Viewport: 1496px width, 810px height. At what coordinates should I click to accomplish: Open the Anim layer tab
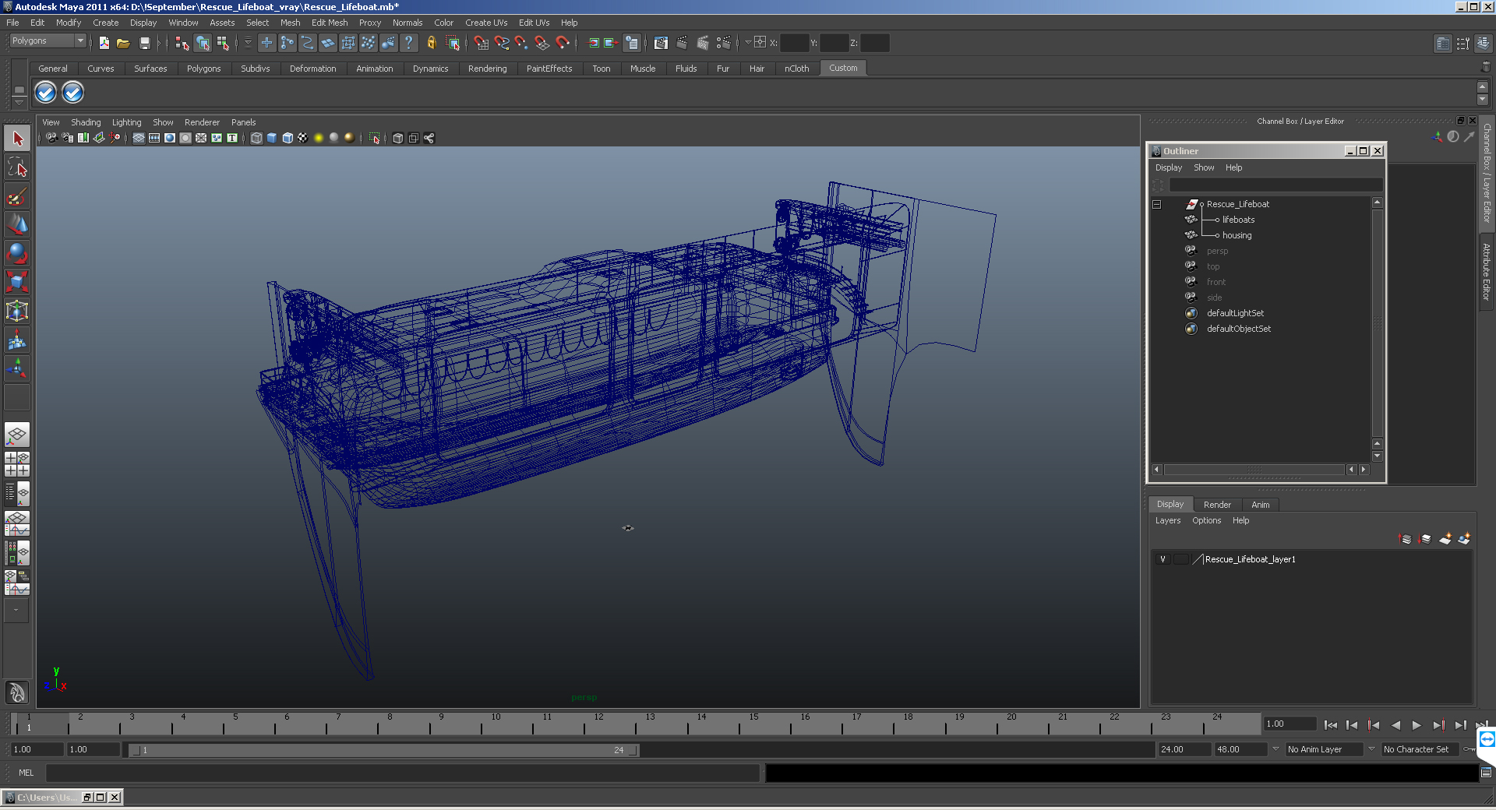1260,505
